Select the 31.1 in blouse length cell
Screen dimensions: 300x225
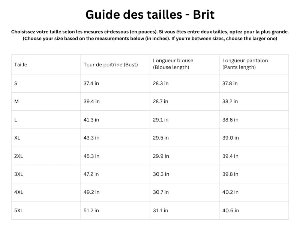pos(160,210)
